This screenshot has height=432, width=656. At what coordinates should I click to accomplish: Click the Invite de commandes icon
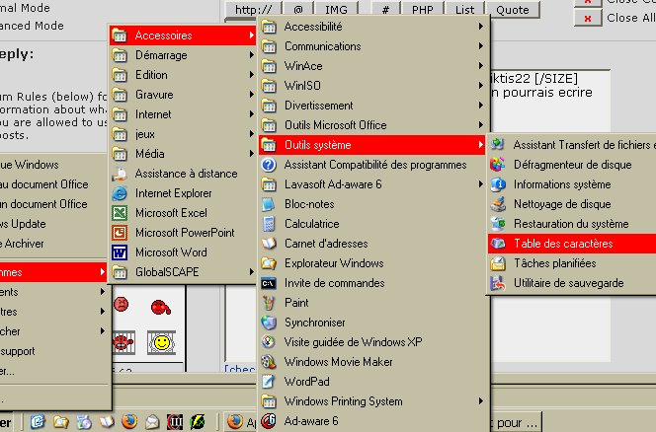(x=269, y=283)
